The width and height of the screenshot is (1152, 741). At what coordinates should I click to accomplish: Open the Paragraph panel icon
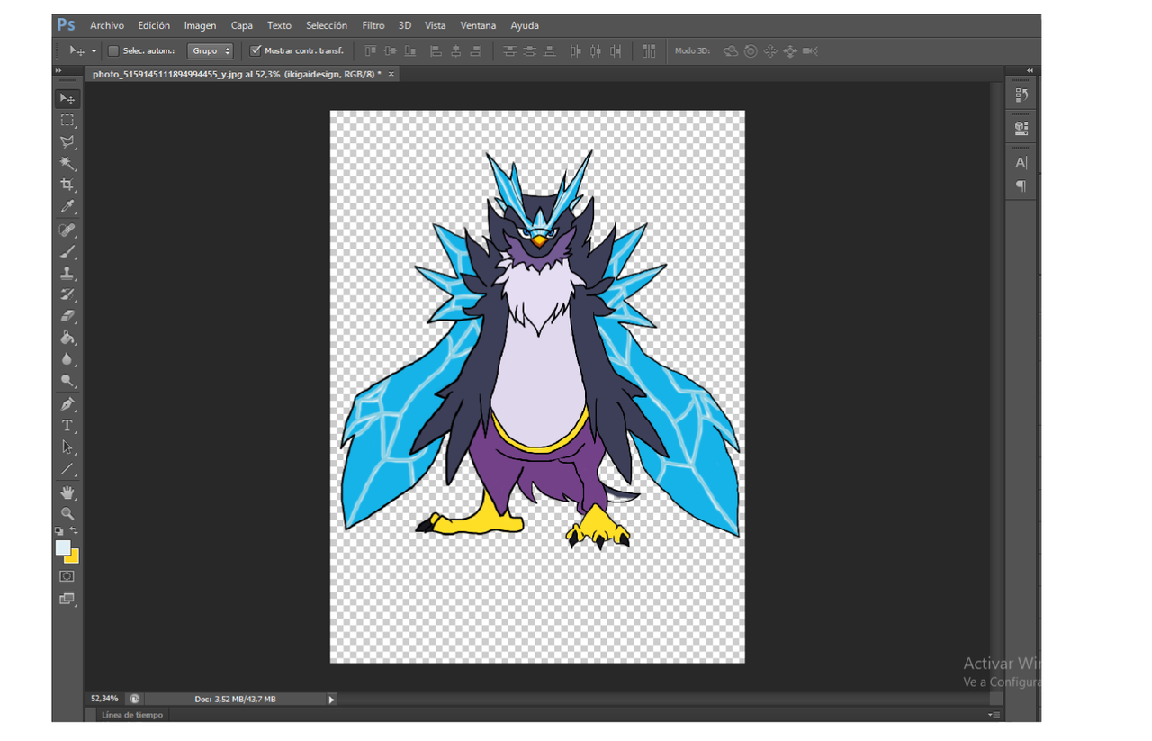tap(1021, 185)
